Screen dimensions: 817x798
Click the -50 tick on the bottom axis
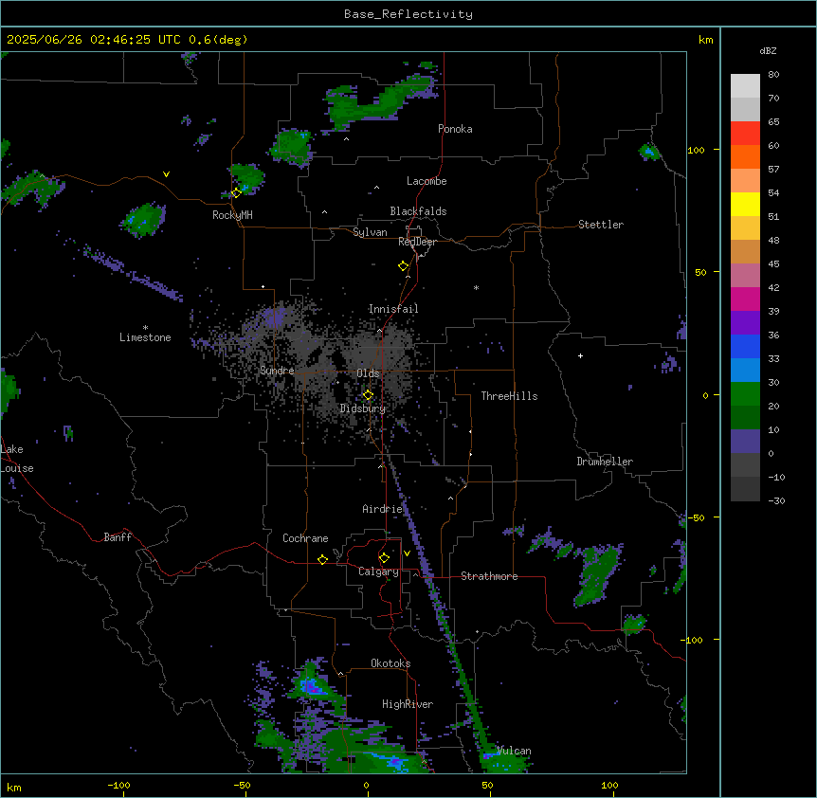tap(242, 785)
